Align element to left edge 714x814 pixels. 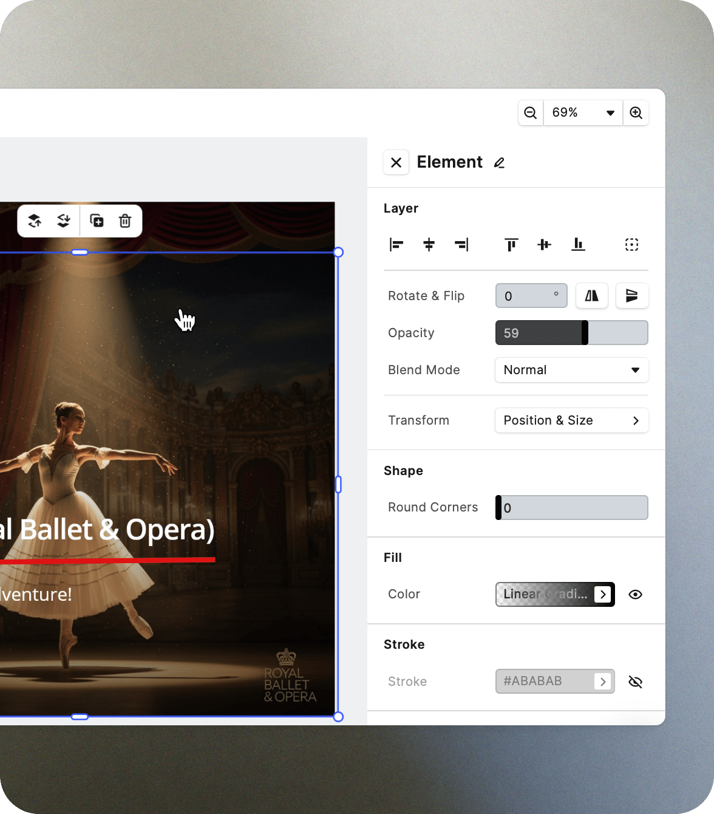396,245
